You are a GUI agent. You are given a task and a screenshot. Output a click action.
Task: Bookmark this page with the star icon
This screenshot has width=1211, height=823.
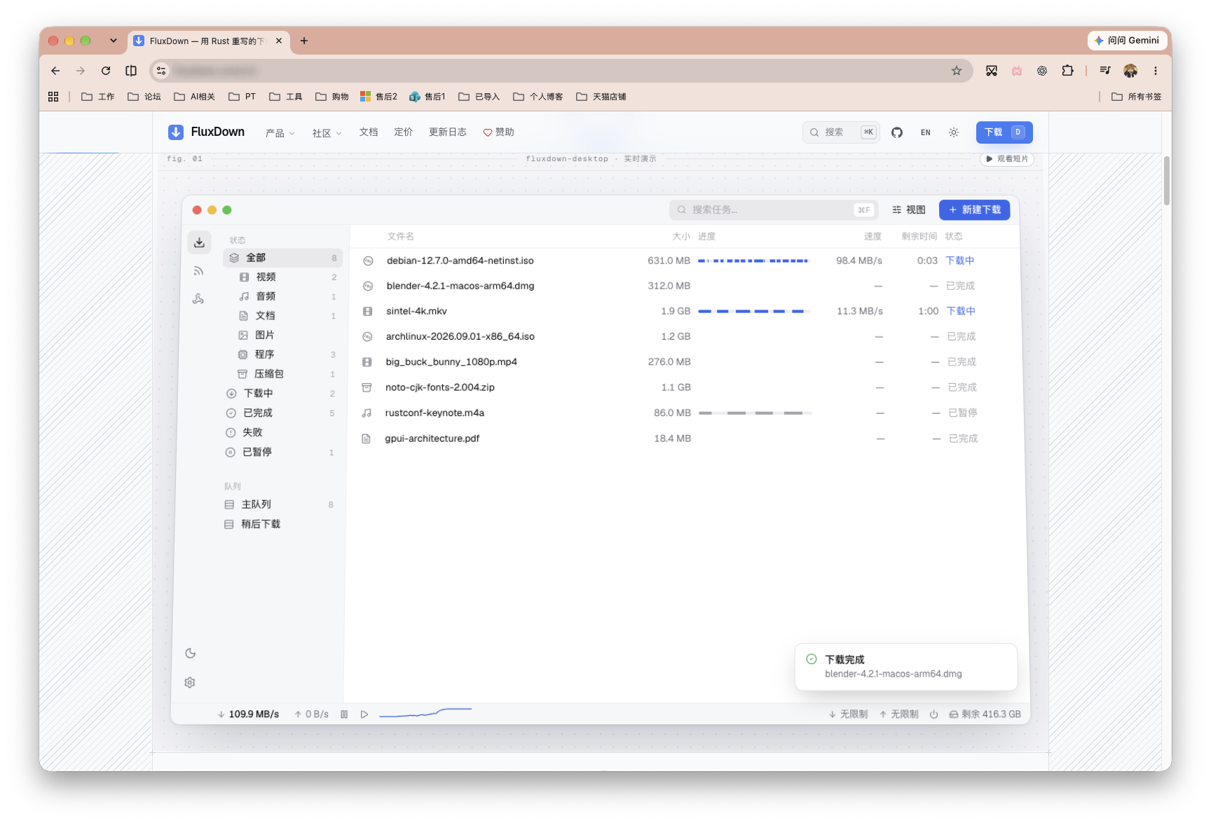(956, 71)
